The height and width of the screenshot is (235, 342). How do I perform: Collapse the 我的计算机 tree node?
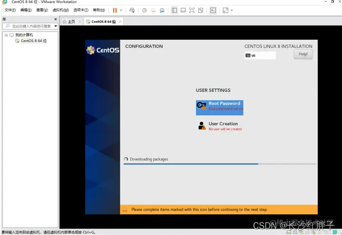click(6, 35)
